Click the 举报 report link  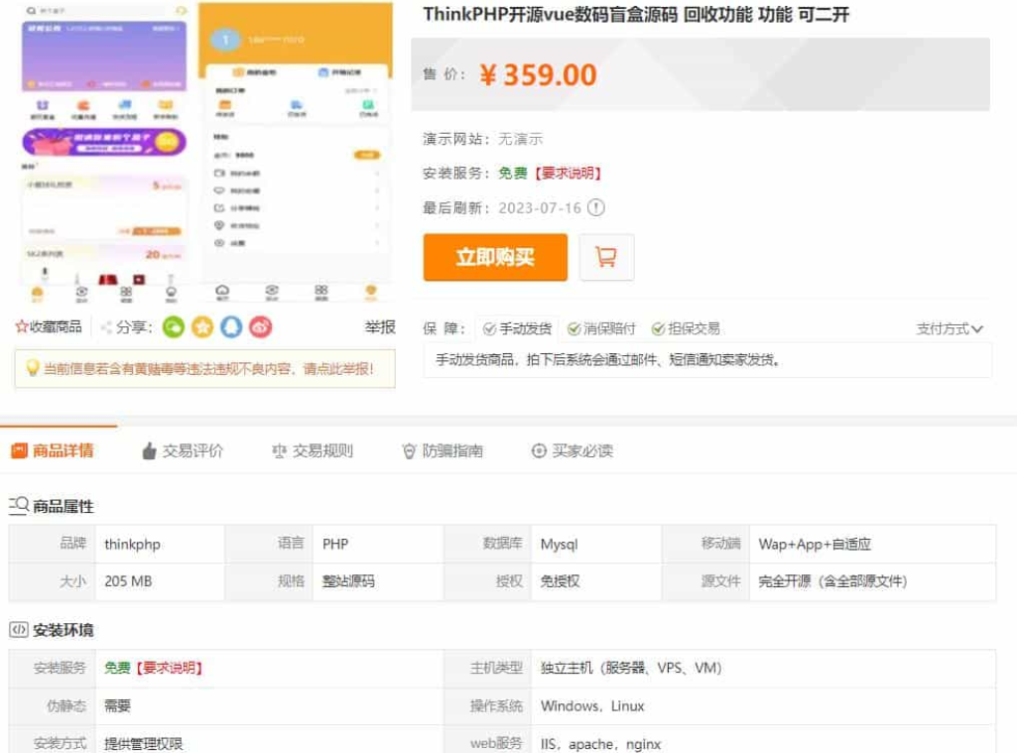379,326
